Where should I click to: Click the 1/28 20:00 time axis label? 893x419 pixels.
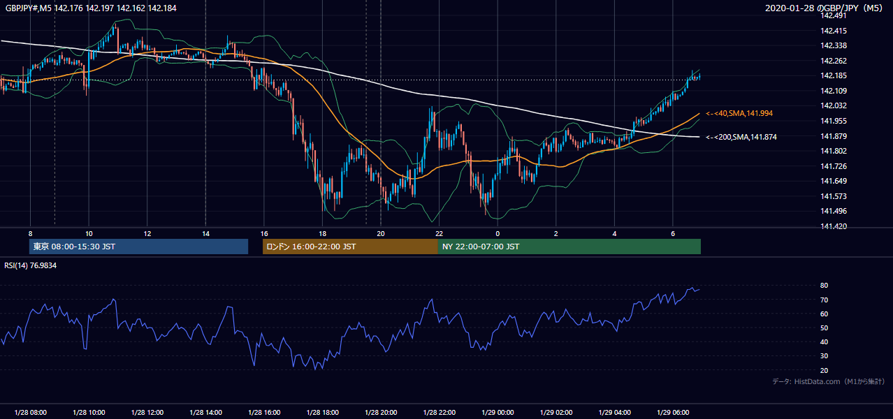(381, 412)
